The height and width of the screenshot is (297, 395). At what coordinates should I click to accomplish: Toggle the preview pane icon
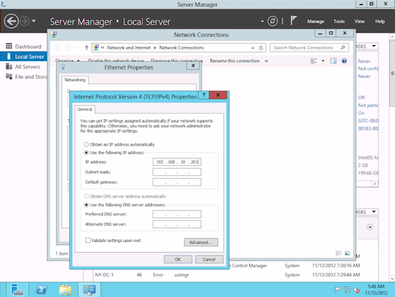(x=333, y=61)
